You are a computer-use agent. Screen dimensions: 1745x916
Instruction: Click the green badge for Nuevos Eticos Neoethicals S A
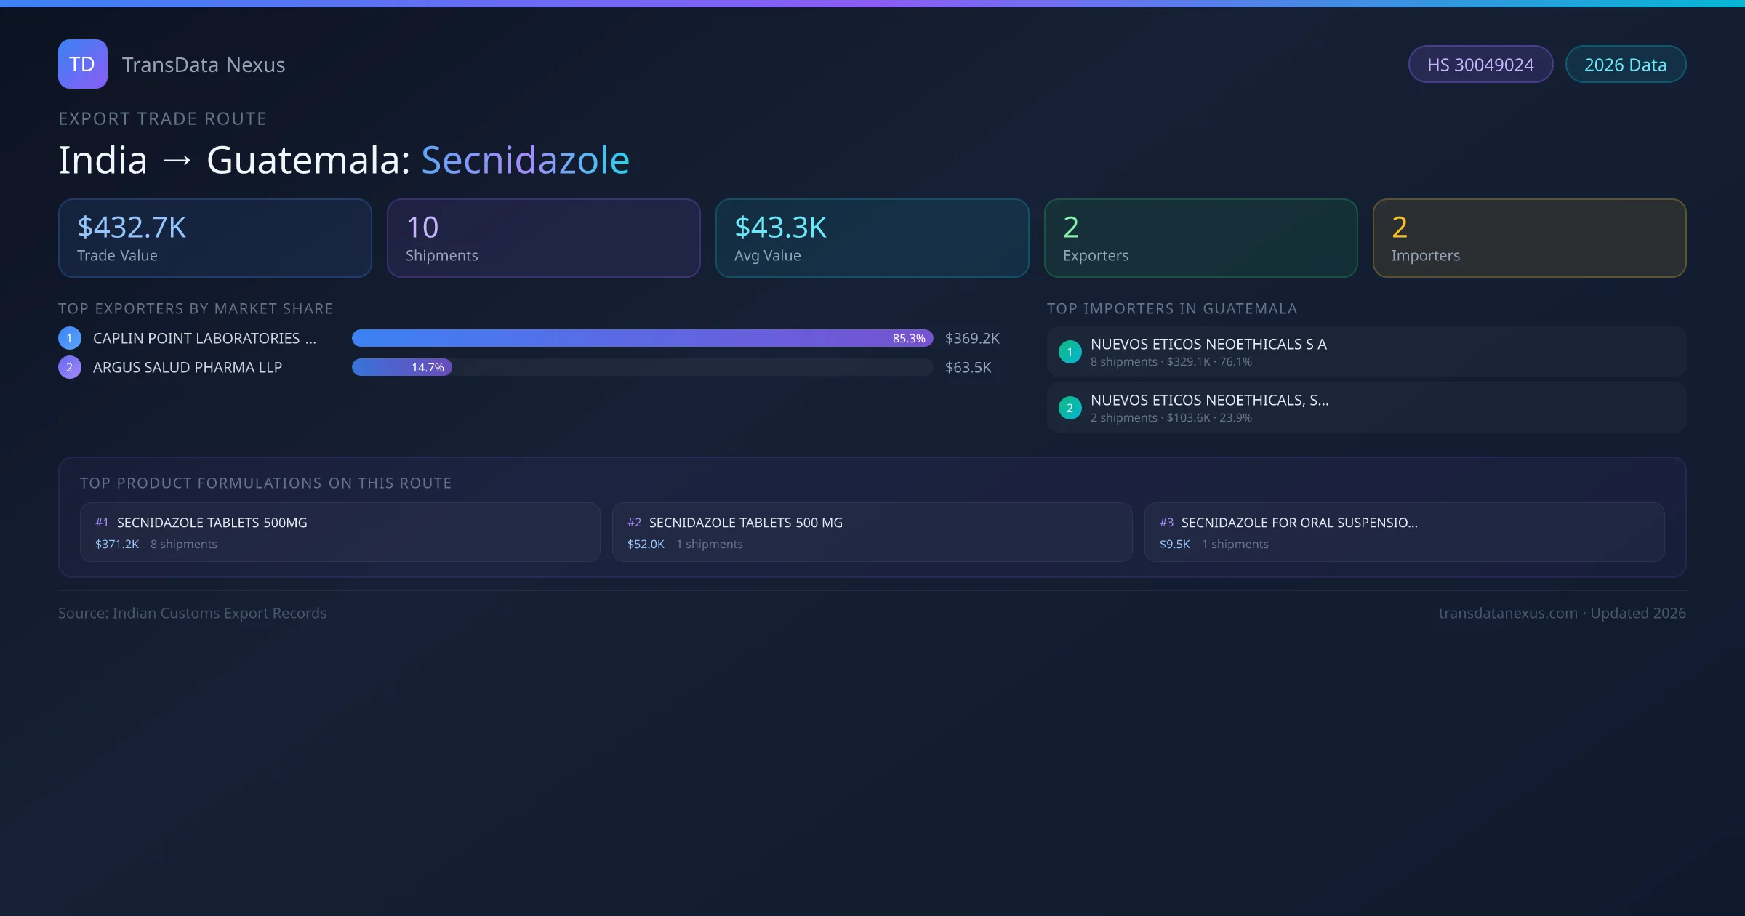1070,351
